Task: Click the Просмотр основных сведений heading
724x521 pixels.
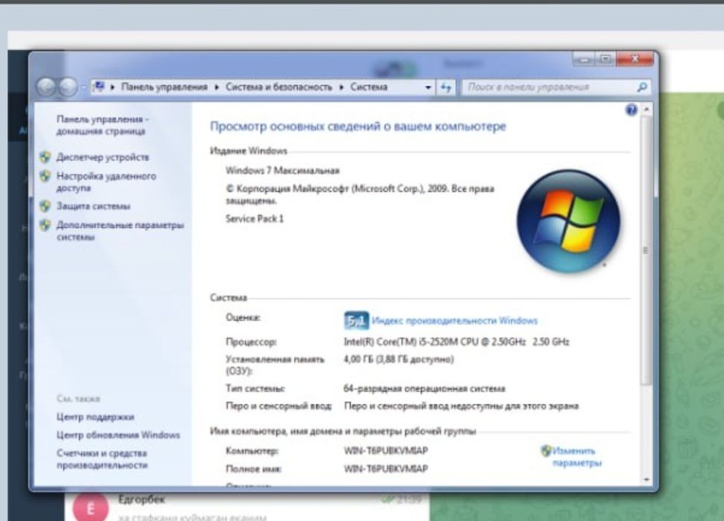Action: [358, 126]
